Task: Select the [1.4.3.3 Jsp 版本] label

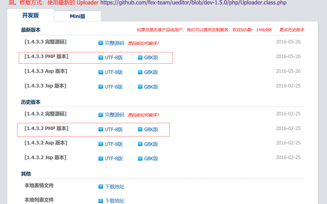Action: pyautogui.click(x=45, y=86)
